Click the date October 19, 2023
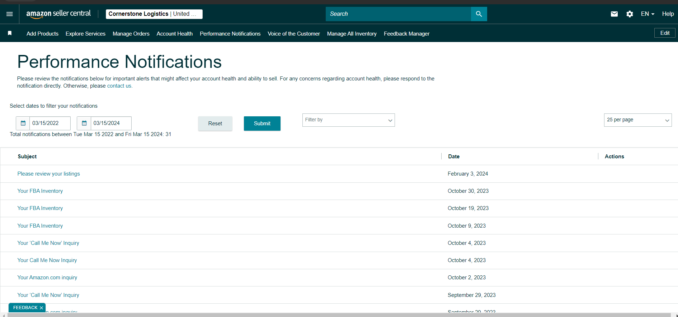Image resolution: width=678 pixels, height=317 pixels. (x=468, y=208)
